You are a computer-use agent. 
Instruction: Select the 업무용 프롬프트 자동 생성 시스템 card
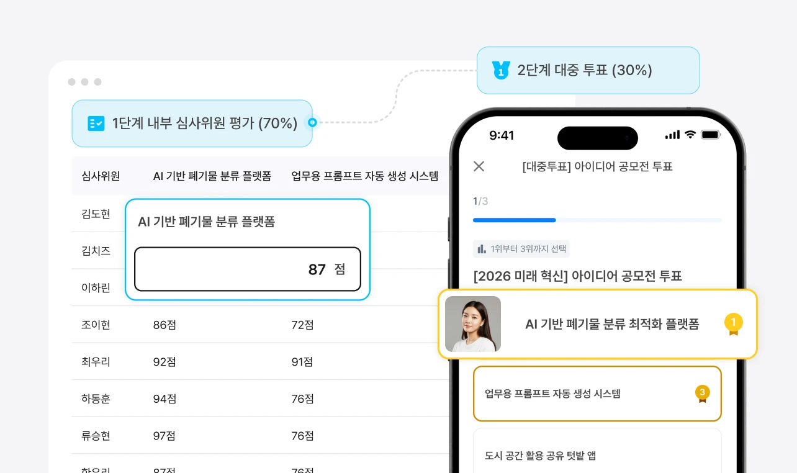(x=597, y=394)
